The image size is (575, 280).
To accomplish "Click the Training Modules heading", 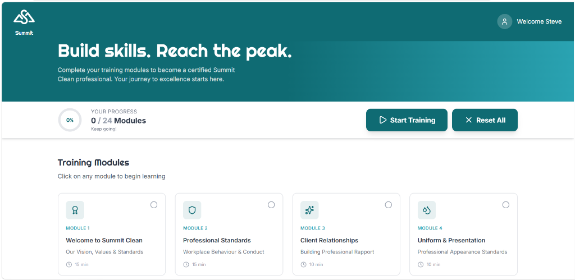I will (x=94, y=162).
